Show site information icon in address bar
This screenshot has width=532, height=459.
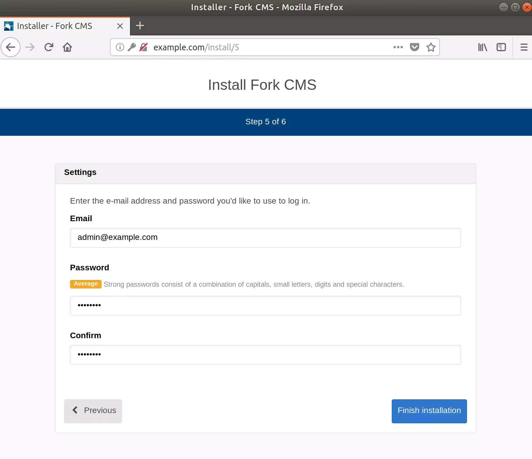[x=120, y=47]
